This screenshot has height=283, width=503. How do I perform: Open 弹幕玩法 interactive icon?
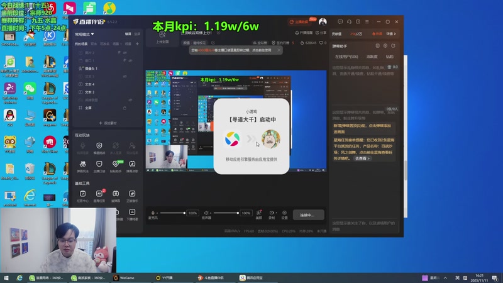click(x=83, y=164)
